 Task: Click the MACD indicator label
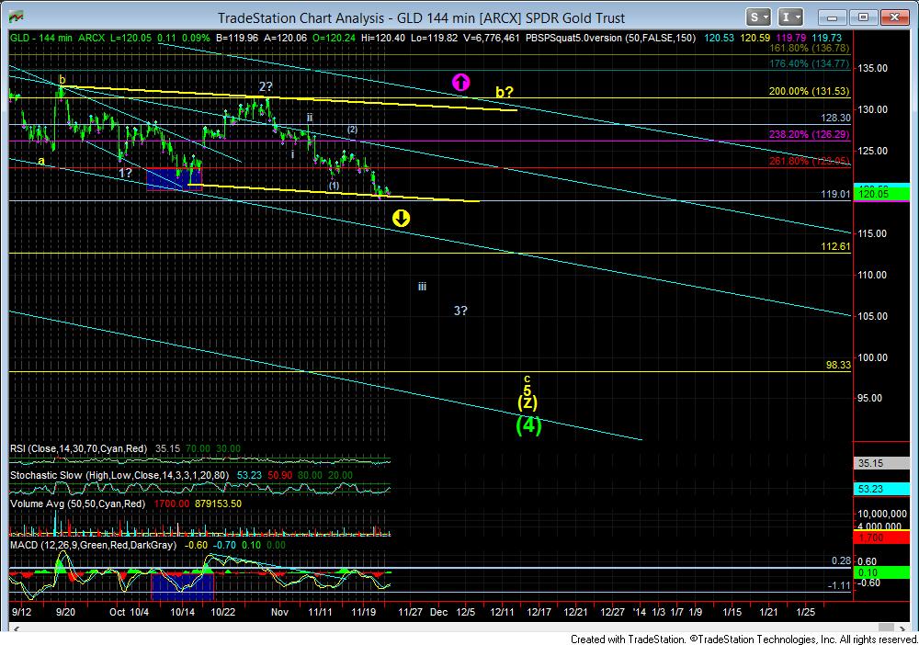(93, 546)
